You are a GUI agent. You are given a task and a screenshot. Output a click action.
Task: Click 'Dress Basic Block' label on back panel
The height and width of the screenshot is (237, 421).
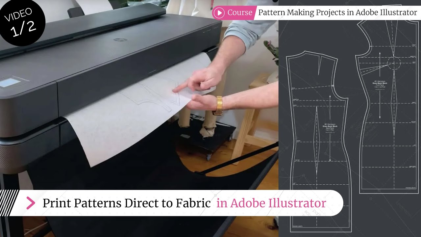coord(330,126)
